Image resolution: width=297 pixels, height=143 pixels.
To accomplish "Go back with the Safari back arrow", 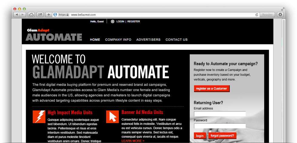I will pyautogui.click(x=17, y=14).
